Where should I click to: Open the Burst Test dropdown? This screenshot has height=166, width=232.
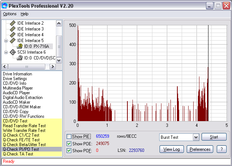[196, 137]
